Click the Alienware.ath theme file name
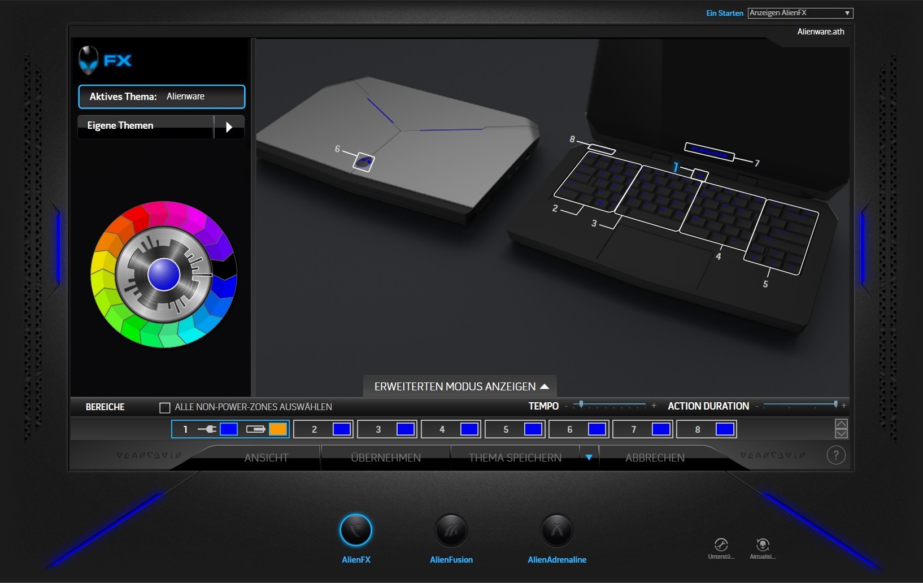The height and width of the screenshot is (583, 923). [821, 32]
